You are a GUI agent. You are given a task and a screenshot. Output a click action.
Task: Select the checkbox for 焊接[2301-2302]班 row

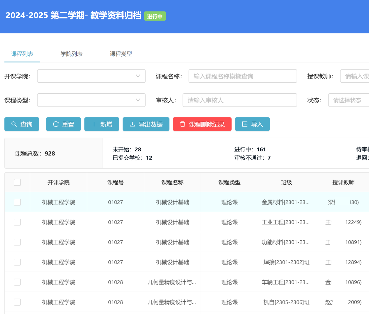(x=17, y=262)
